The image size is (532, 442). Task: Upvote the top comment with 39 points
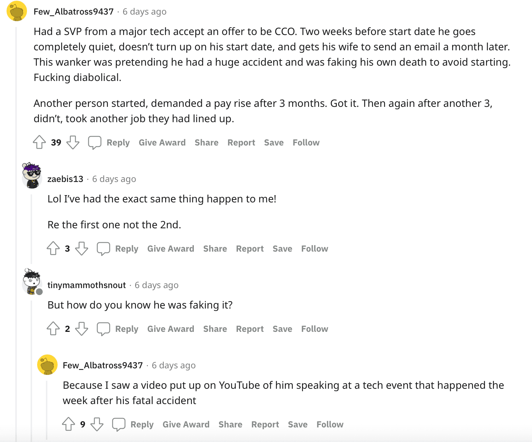[39, 142]
